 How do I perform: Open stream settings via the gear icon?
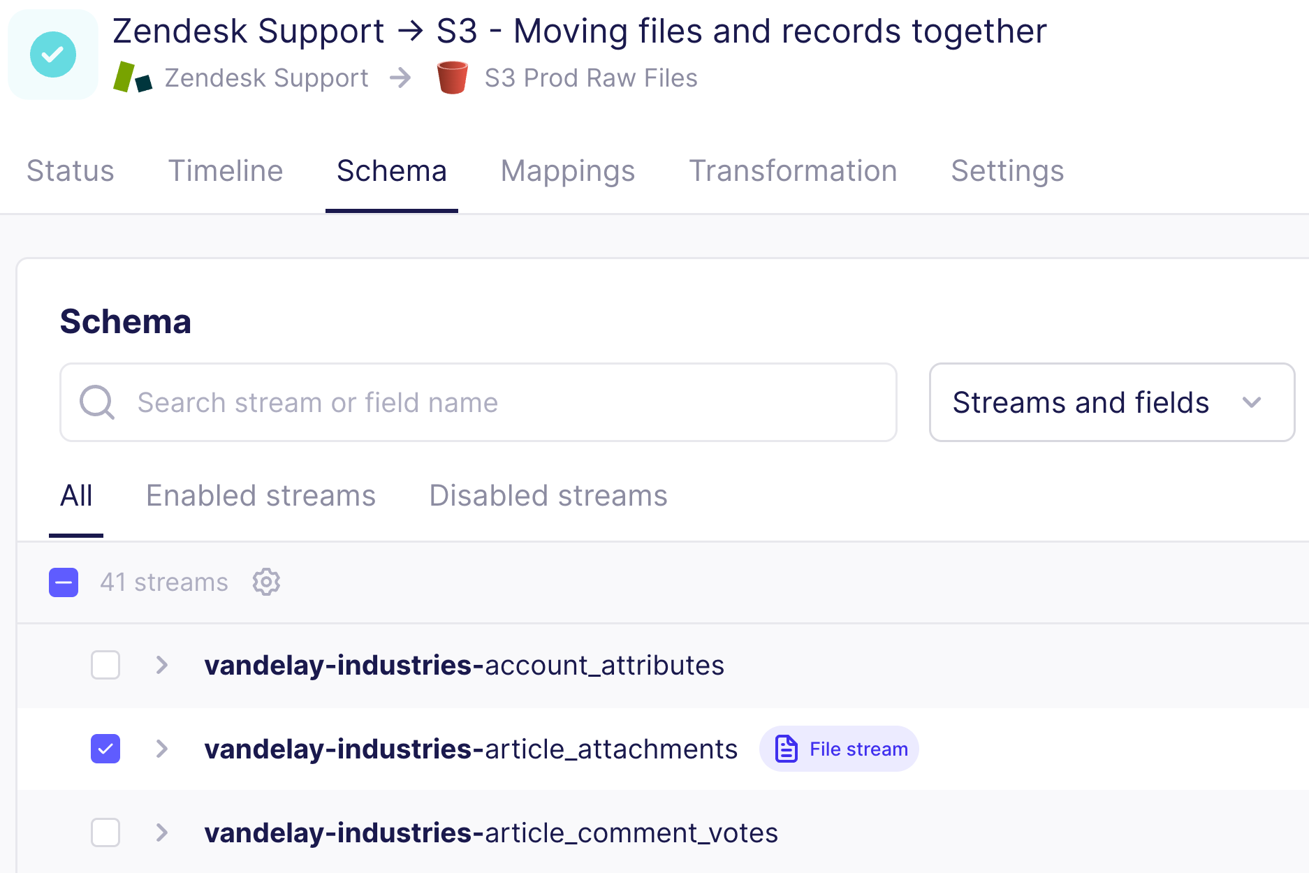coord(266,582)
